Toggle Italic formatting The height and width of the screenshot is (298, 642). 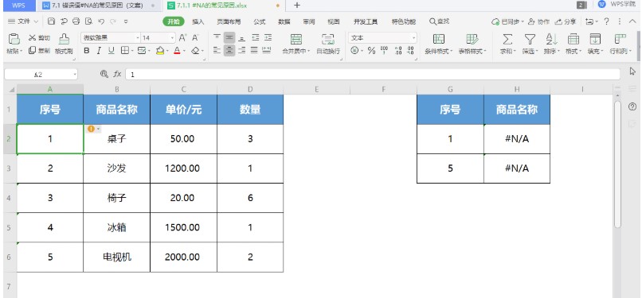coord(99,51)
